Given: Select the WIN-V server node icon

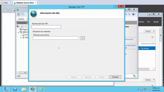Looking at the screenshot, I should pyautogui.click(x=21, y=32).
